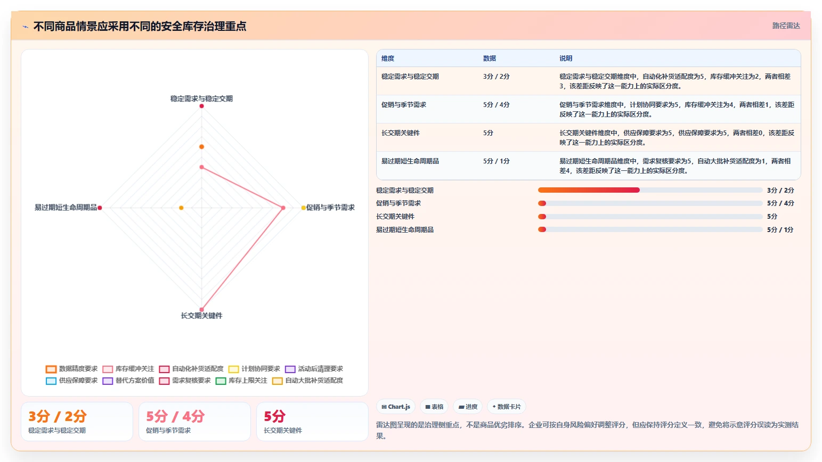Click the 表格 tag
The image size is (822, 462).
coord(434,407)
